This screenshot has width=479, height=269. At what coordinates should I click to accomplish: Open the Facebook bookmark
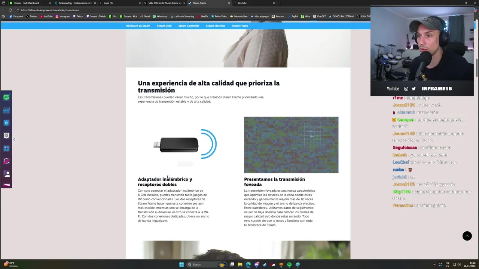coord(16,16)
